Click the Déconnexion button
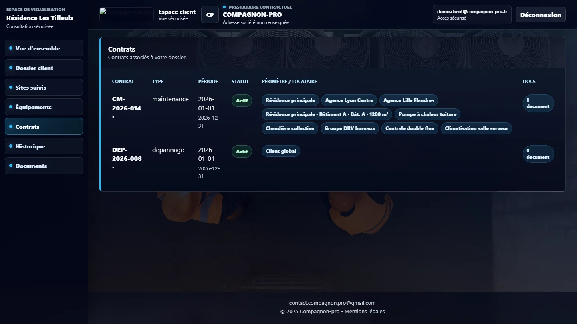577x324 pixels. coord(541,15)
